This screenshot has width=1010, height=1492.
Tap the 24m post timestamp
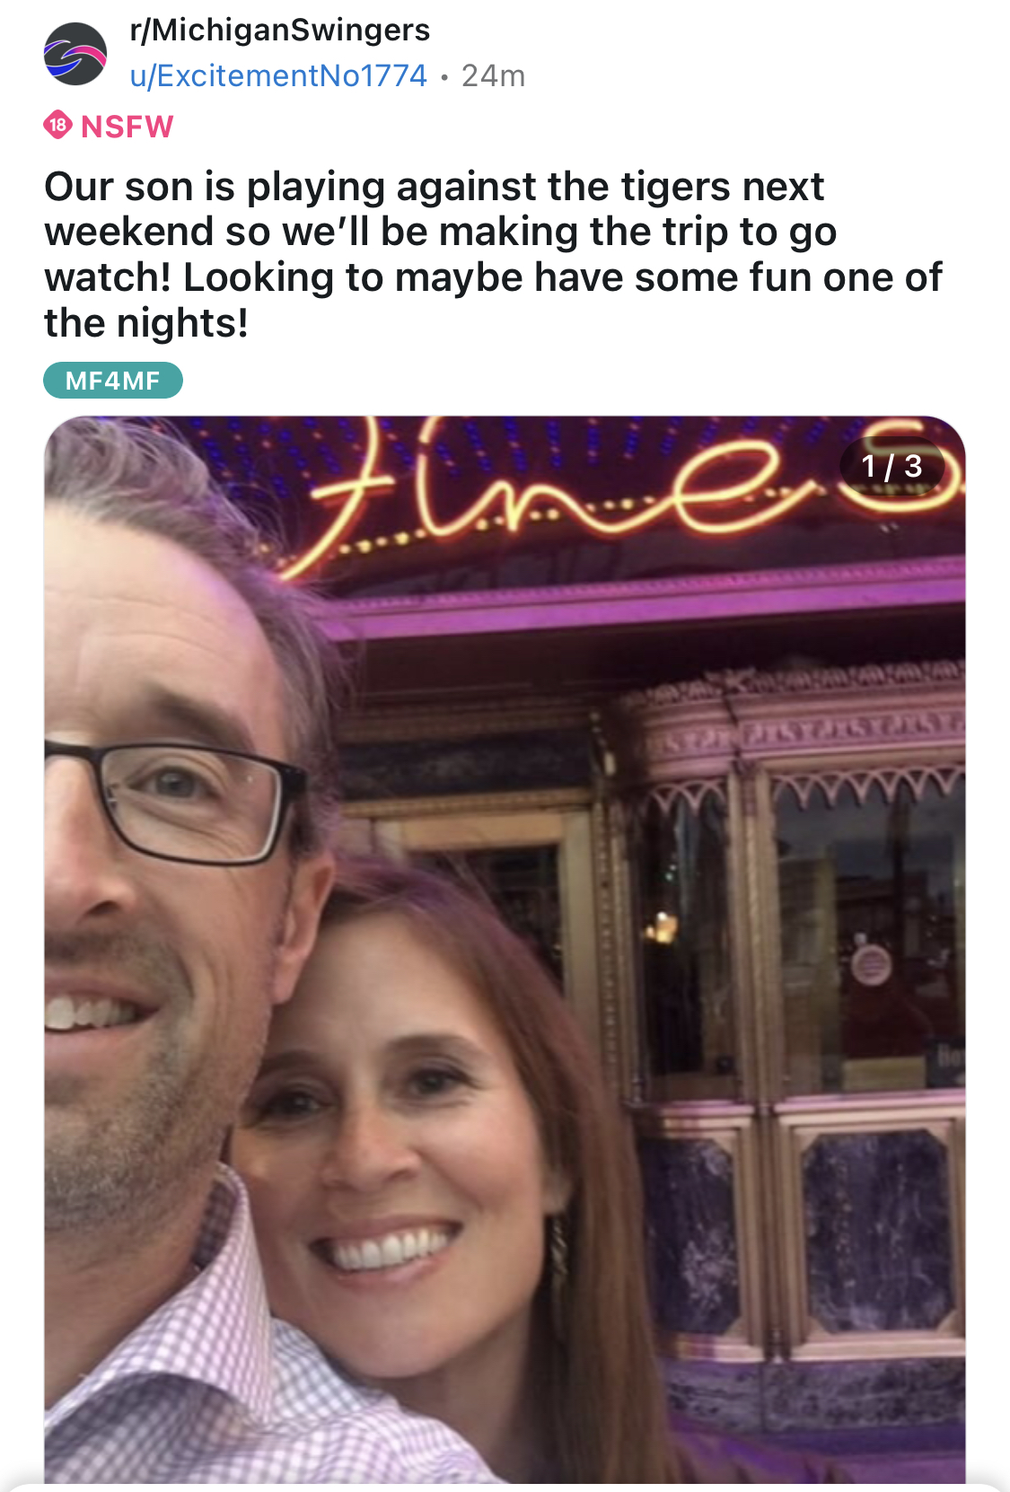[x=493, y=76]
